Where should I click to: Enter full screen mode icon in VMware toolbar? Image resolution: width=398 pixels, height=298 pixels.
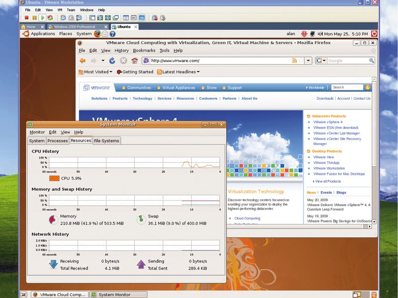click(x=100, y=18)
